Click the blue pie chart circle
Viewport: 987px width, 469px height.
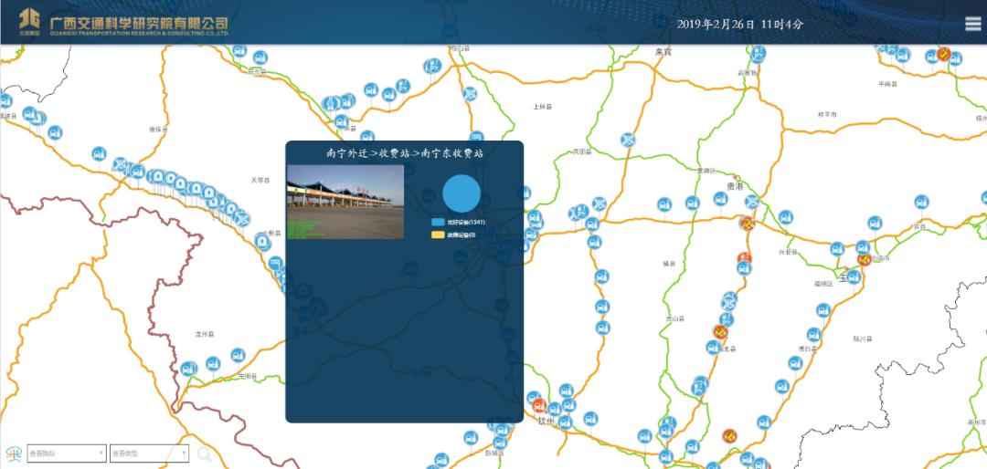pos(462,193)
